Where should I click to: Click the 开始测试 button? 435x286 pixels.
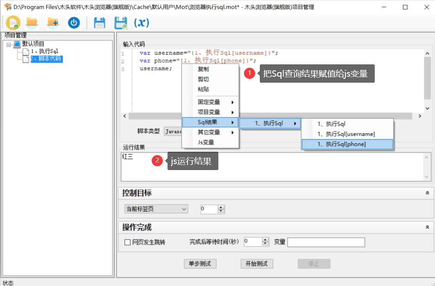coord(256,263)
